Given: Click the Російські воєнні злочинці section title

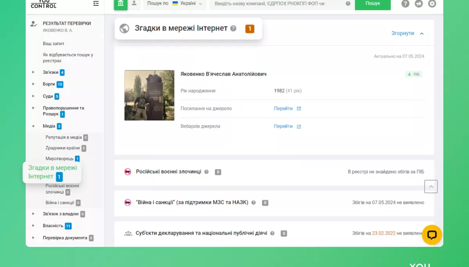Looking at the screenshot, I should pyautogui.click(x=168, y=172).
